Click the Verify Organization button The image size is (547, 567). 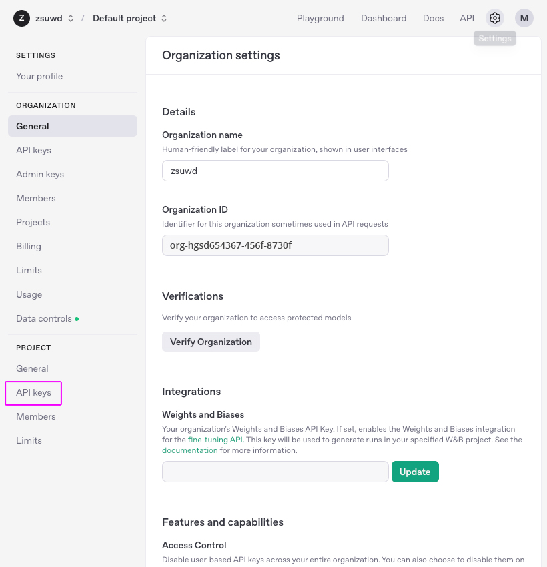211,342
